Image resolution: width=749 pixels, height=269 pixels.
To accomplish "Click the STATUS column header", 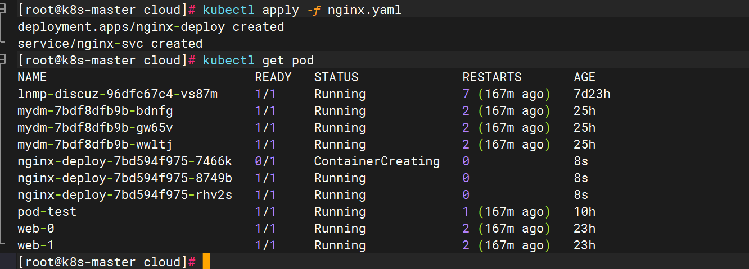I will (336, 77).
